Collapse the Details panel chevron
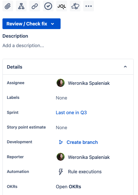The image size is (138, 195). pyautogui.click(x=125, y=67)
